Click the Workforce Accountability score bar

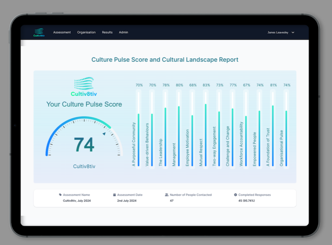(246, 129)
